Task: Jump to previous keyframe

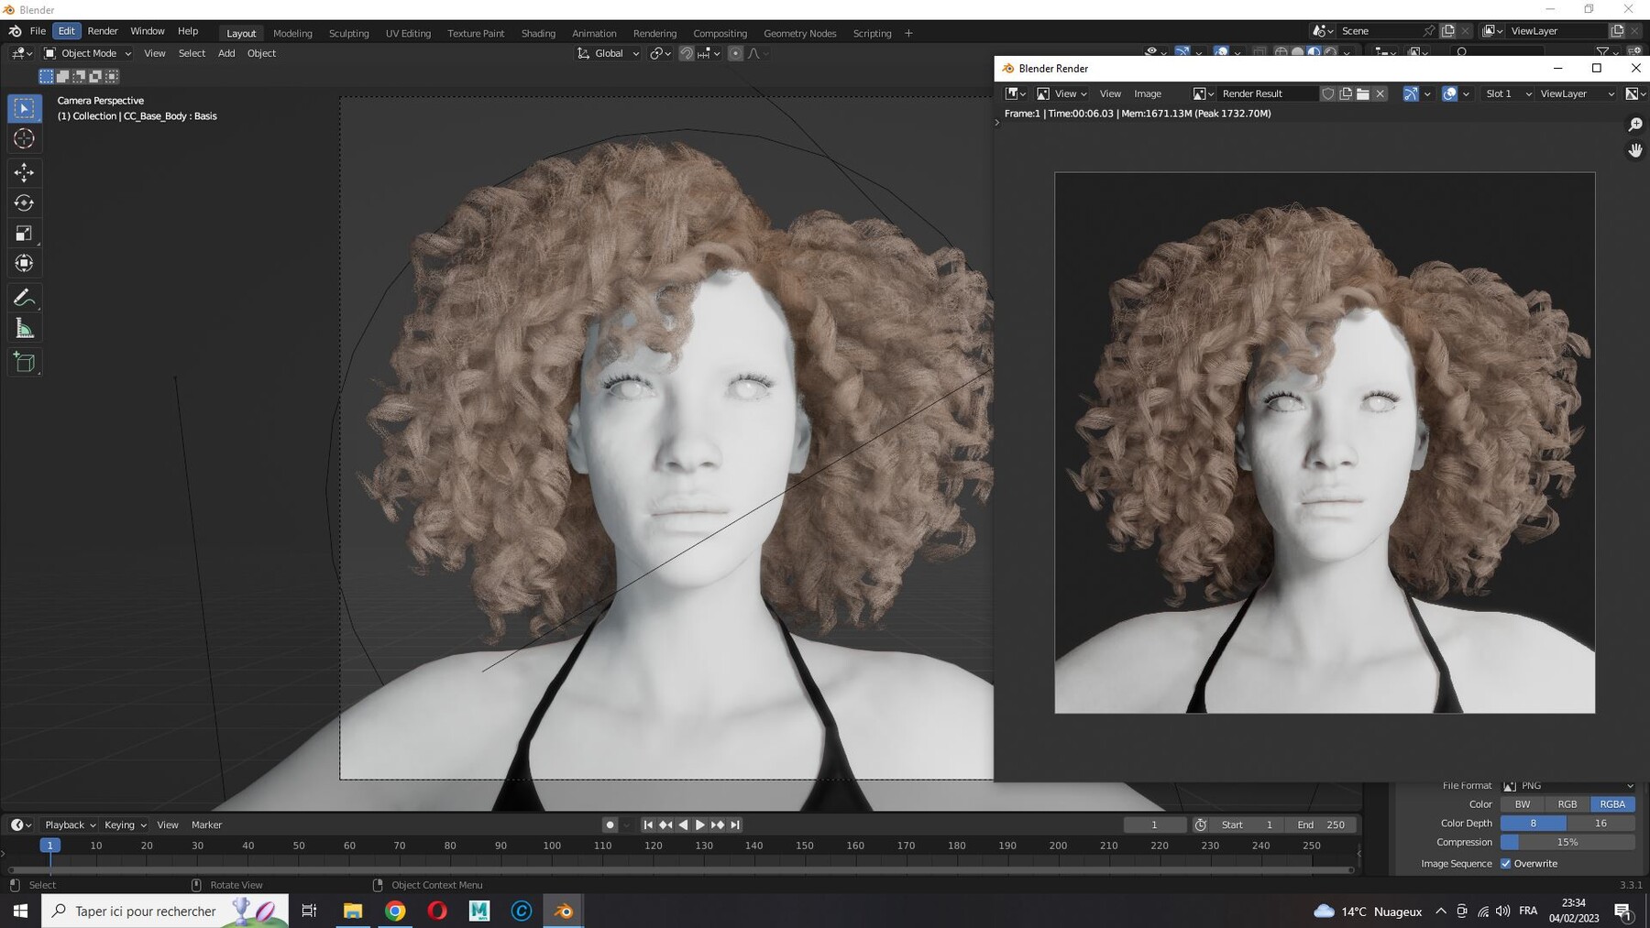Action: [x=665, y=825]
